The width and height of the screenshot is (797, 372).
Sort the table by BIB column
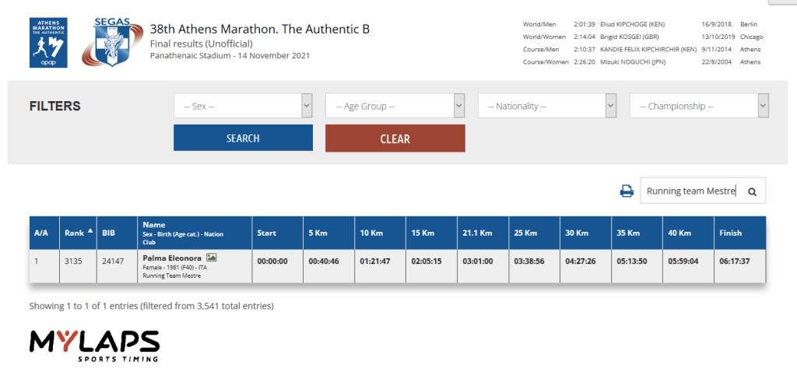coord(109,233)
